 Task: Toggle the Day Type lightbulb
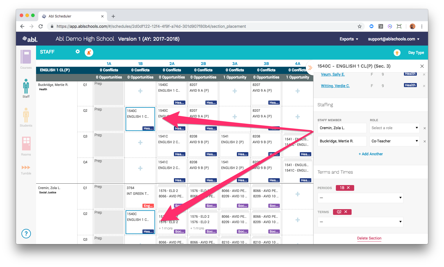[397, 52]
